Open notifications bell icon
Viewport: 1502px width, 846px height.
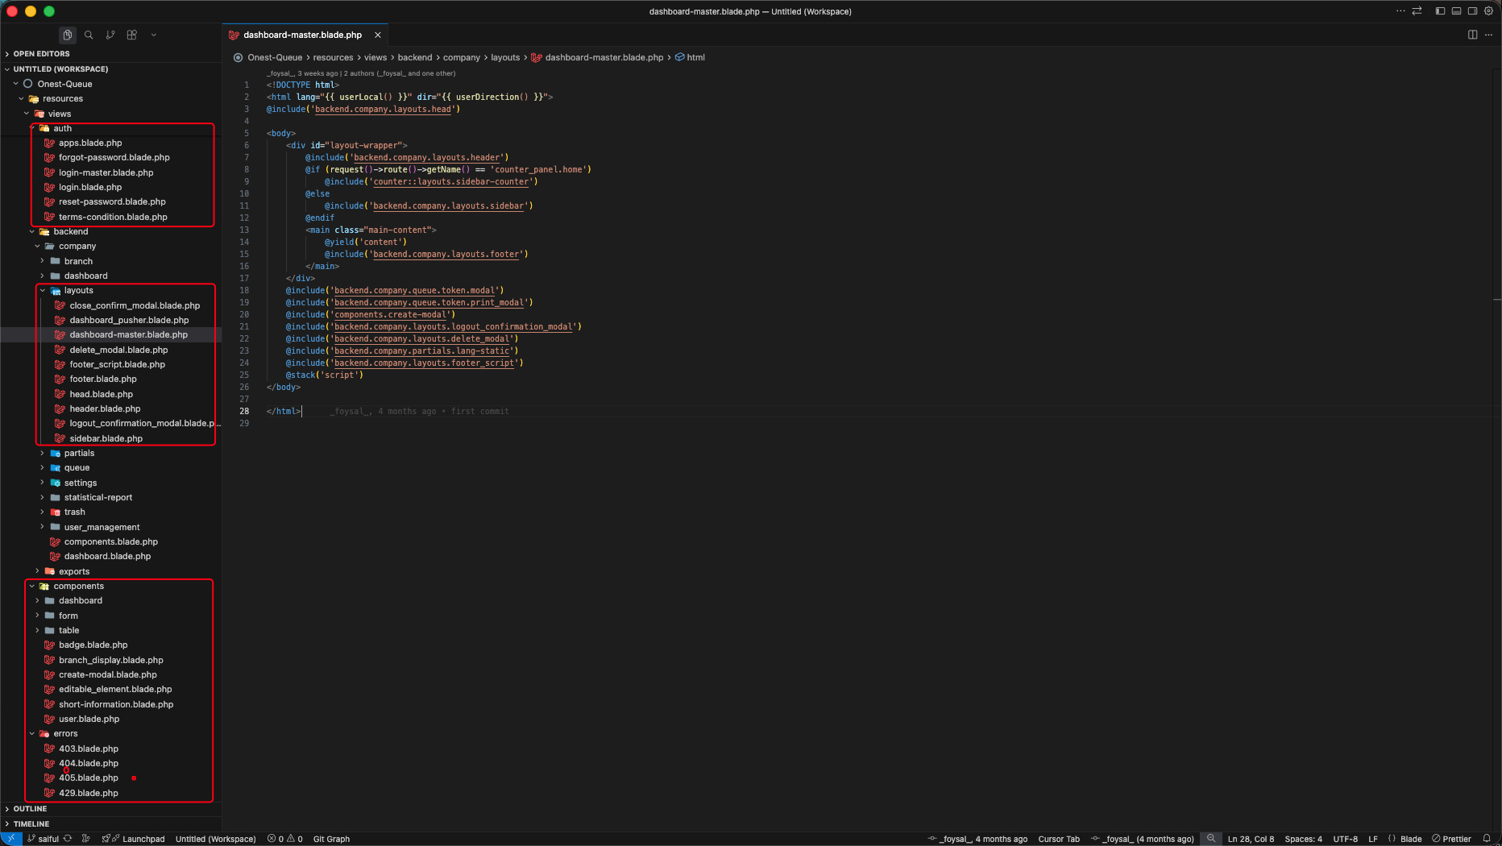1487,839
